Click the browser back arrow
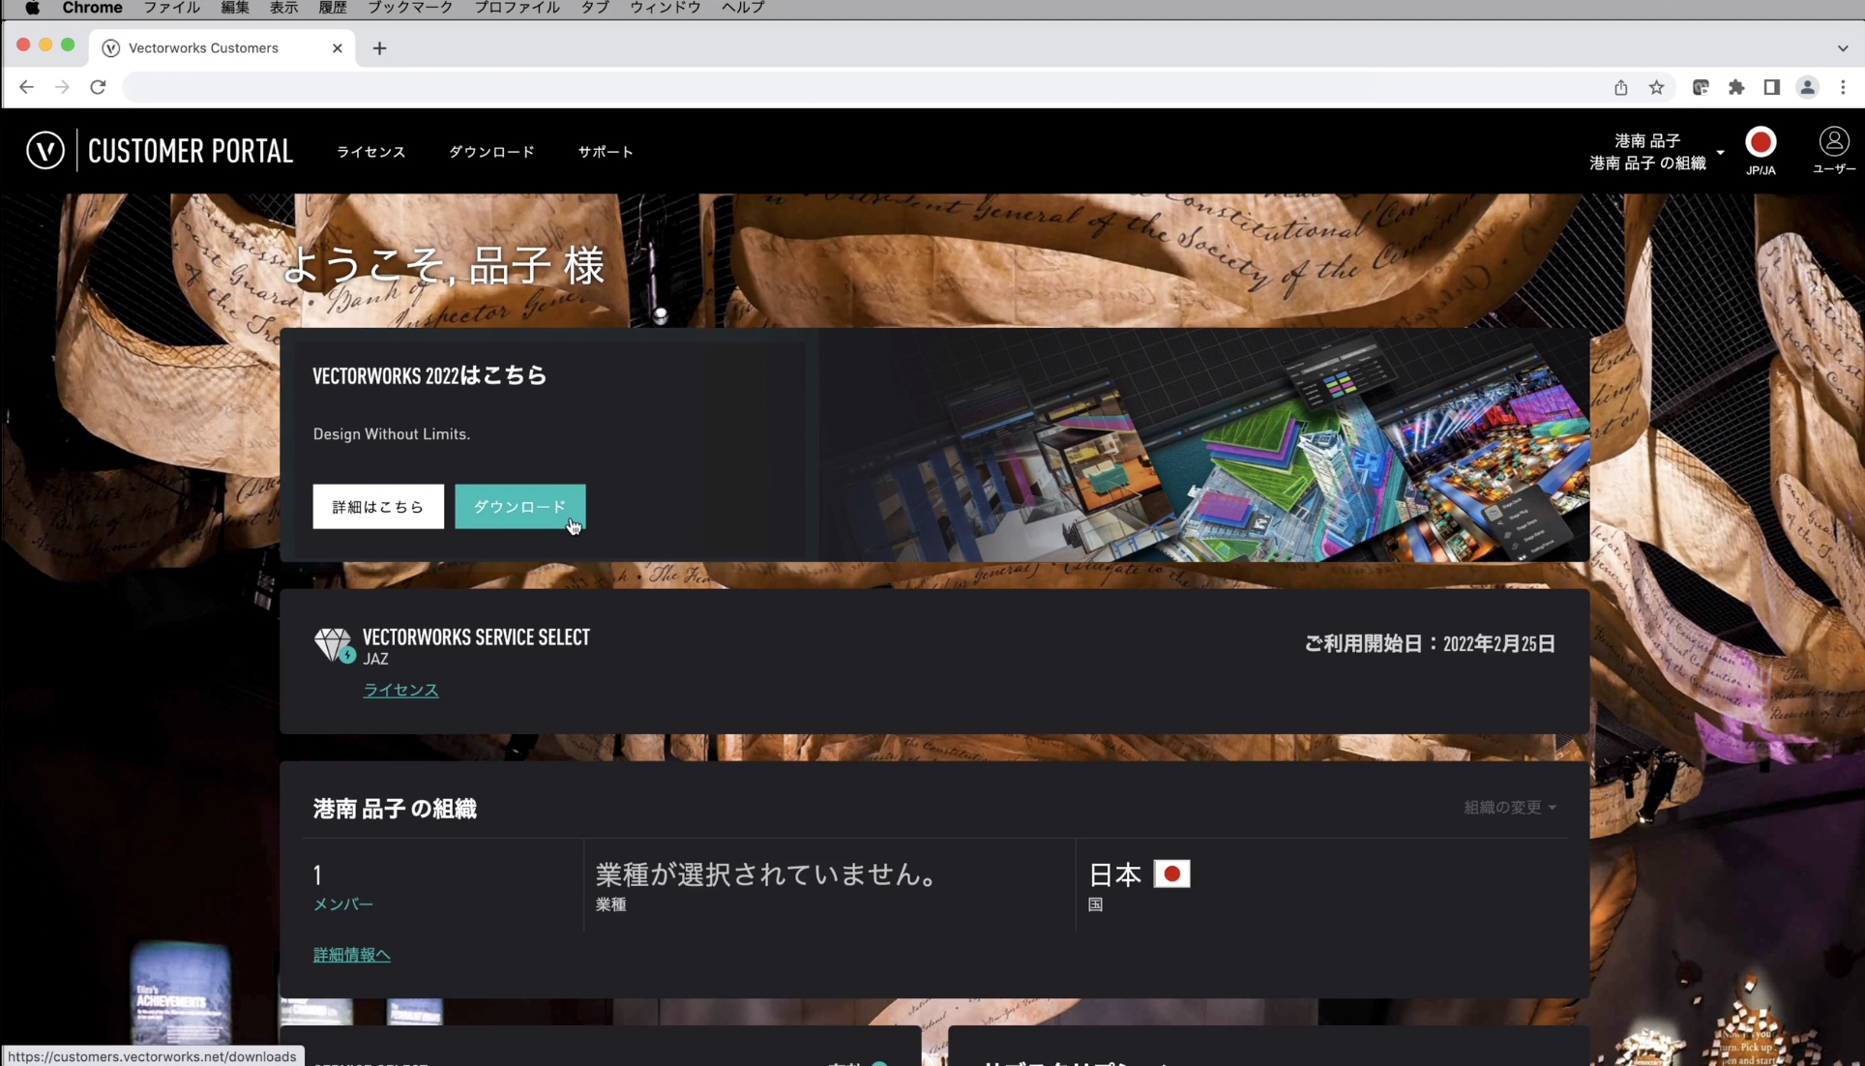This screenshot has height=1066, width=1865. (x=26, y=87)
